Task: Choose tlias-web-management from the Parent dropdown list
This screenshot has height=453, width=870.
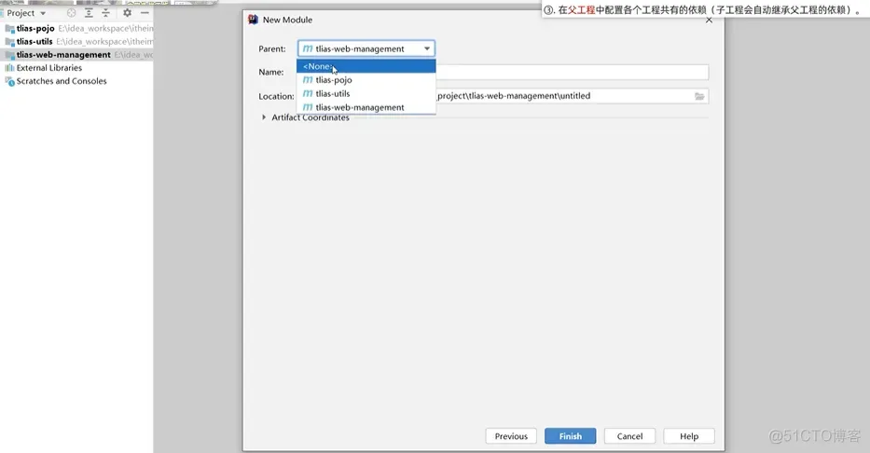Action: pyautogui.click(x=366, y=107)
